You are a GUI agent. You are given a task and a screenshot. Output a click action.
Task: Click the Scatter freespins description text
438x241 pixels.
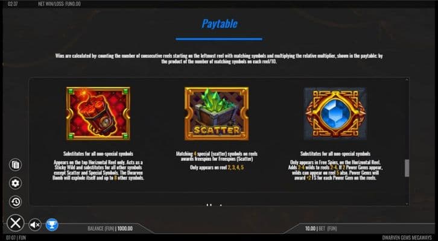click(217, 156)
